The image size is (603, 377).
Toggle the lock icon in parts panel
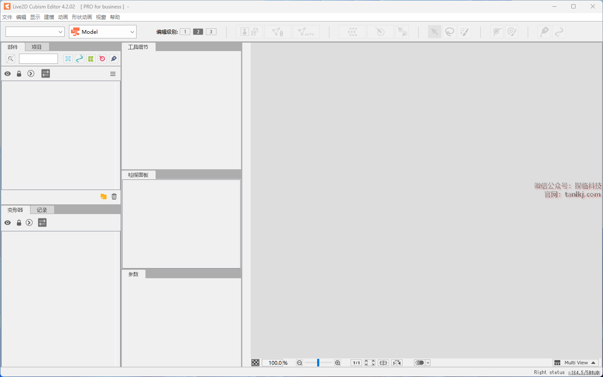click(x=19, y=74)
